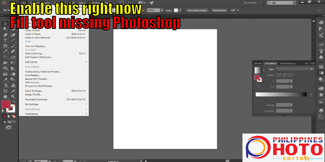Toggle the Color fill mode button
This screenshot has width=325, height=162.
click(x=4, y=116)
